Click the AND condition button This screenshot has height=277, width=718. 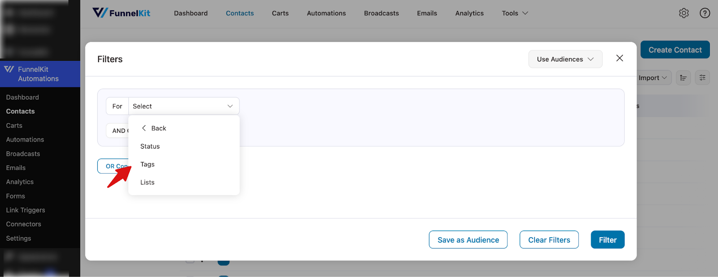point(118,131)
